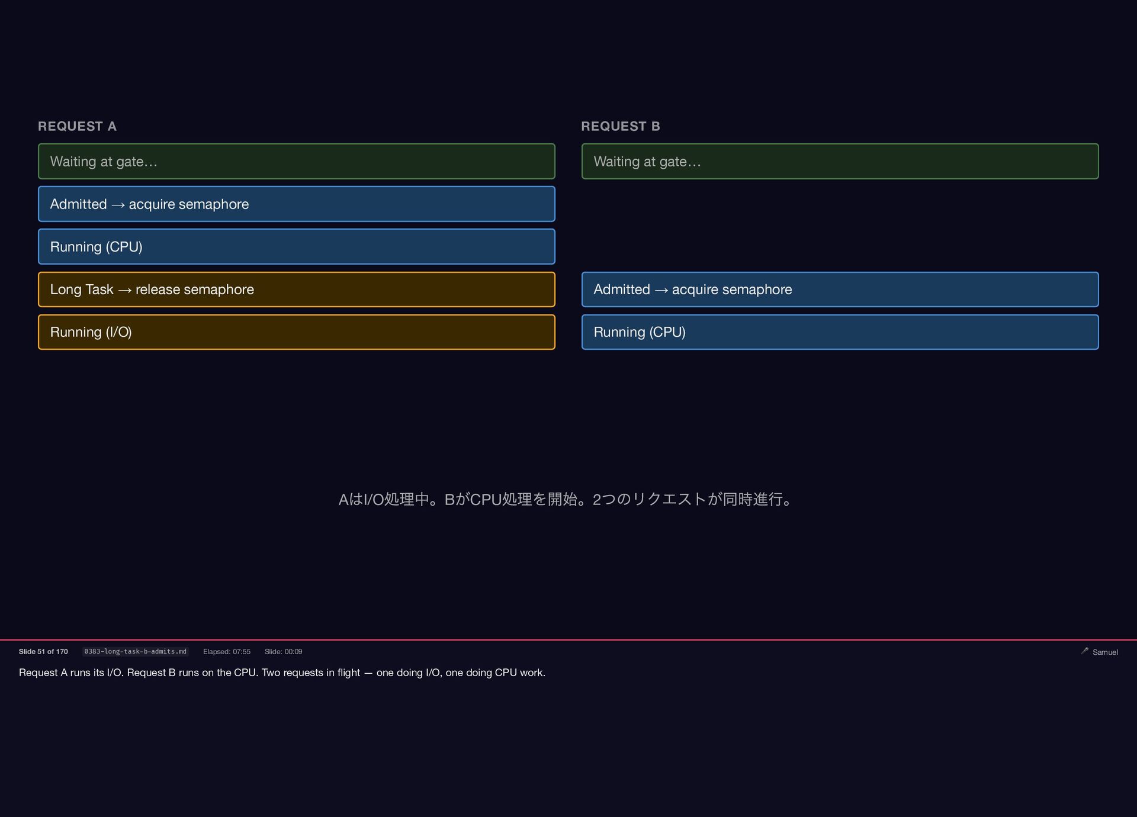Click the microphone icon beside Samuel

pyautogui.click(x=1084, y=651)
